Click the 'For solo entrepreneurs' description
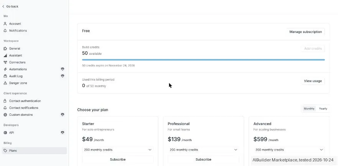The height and width of the screenshot is (166, 338). click(x=98, y=130)
